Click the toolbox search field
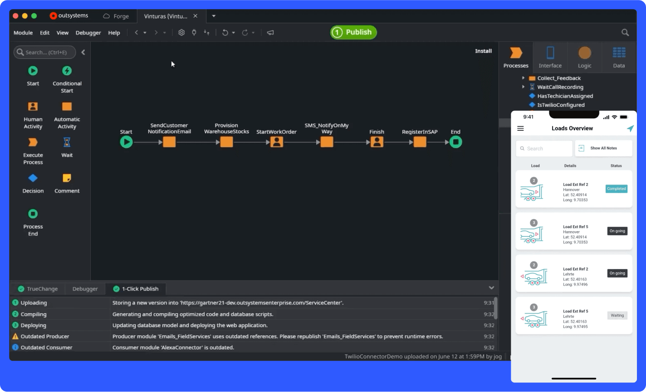This screenshot has height=392, width=646. pos(45,53)
